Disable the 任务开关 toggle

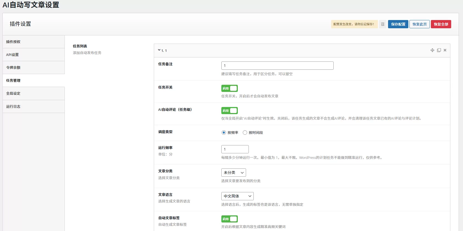click(x=229, y=88)
